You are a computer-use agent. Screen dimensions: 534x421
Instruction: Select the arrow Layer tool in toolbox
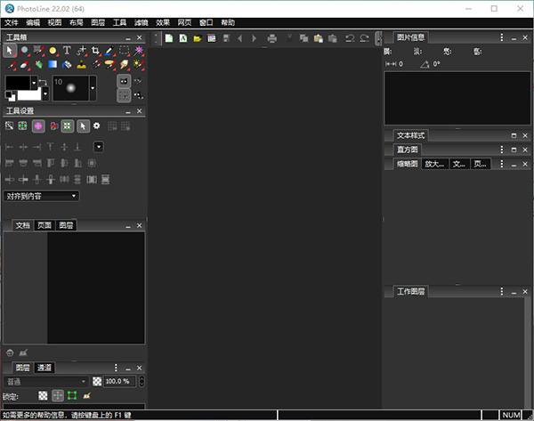[x=10, y=51]
